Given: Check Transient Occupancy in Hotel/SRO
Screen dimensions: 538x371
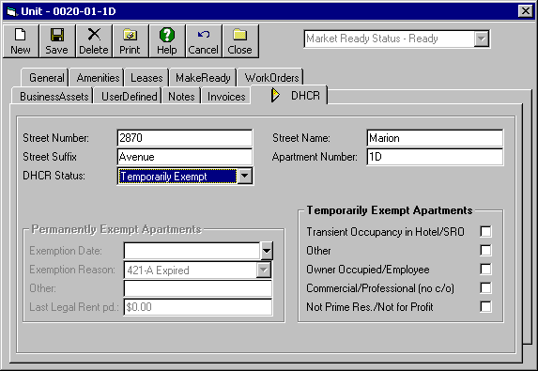Looking at the screenshot, I should point(485,232).
